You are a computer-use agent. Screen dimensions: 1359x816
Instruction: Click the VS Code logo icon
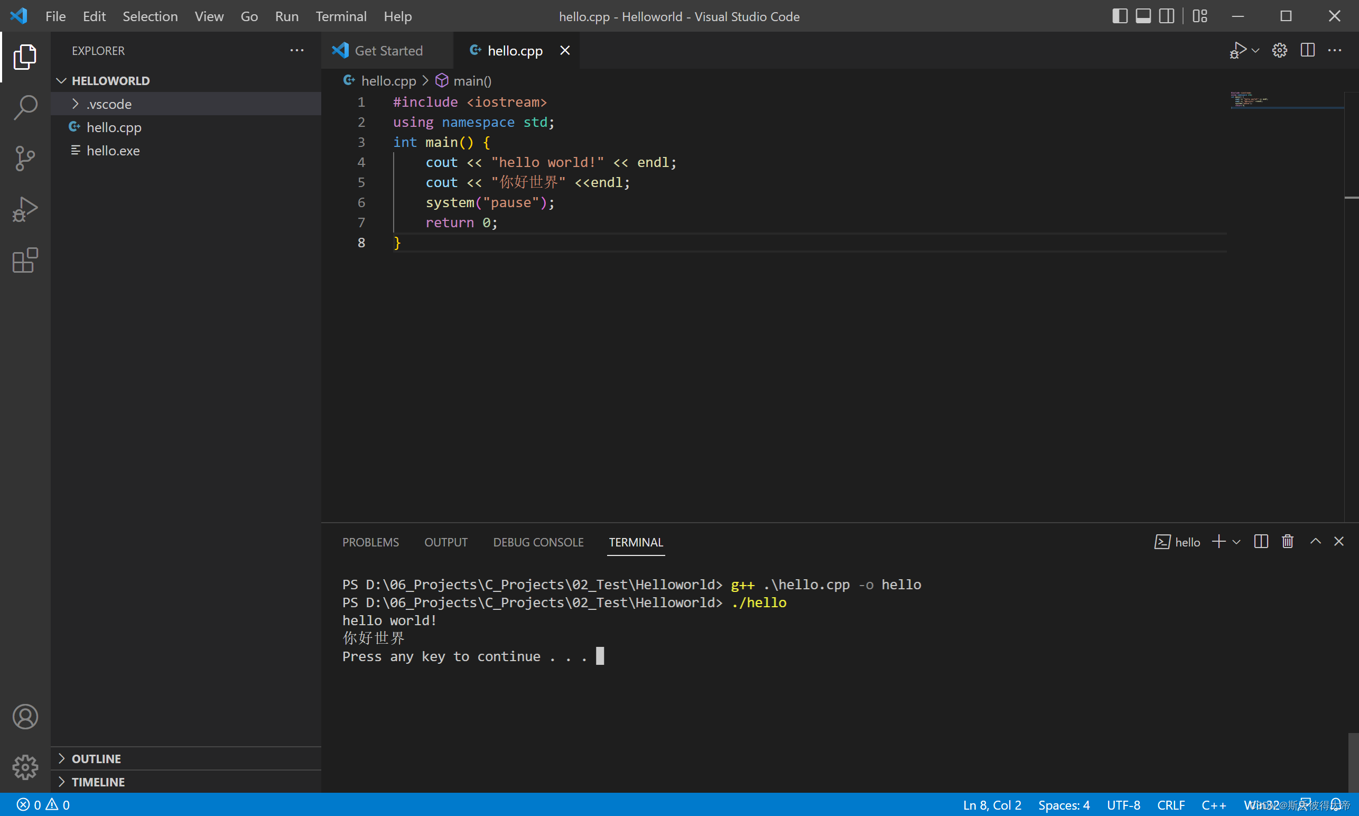18,15
